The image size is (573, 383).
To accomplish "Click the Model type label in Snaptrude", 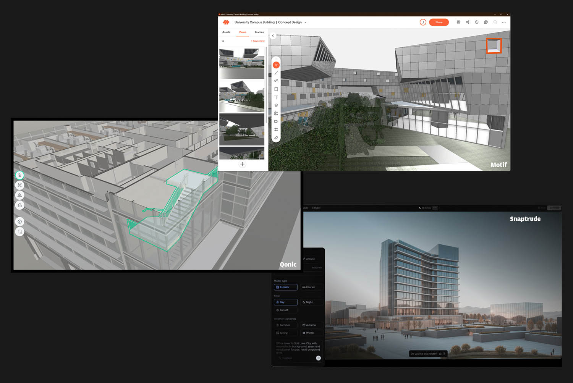I will (x=280, y=281).
